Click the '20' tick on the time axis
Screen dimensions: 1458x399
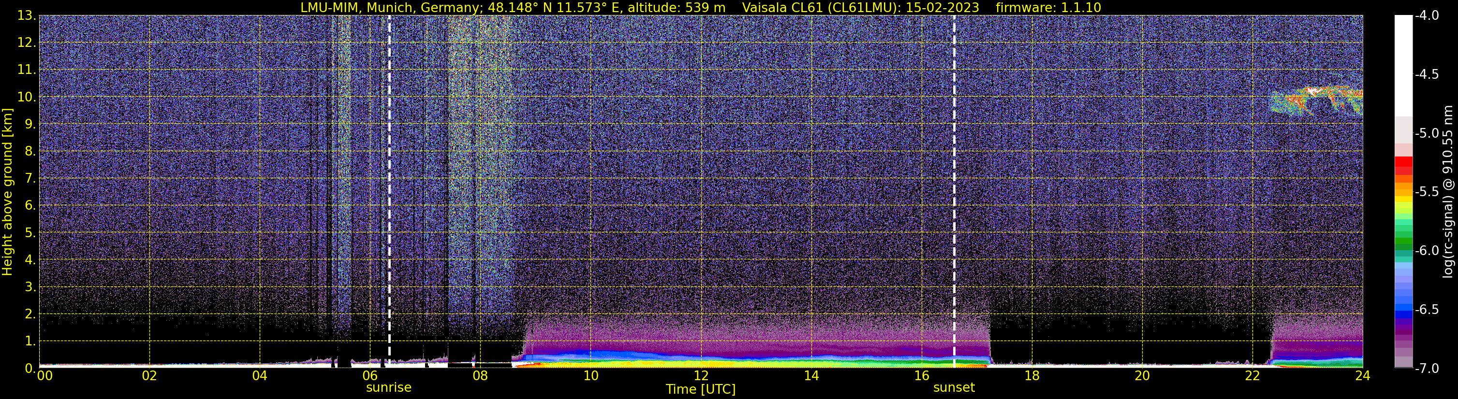(x=1142, y=376)
